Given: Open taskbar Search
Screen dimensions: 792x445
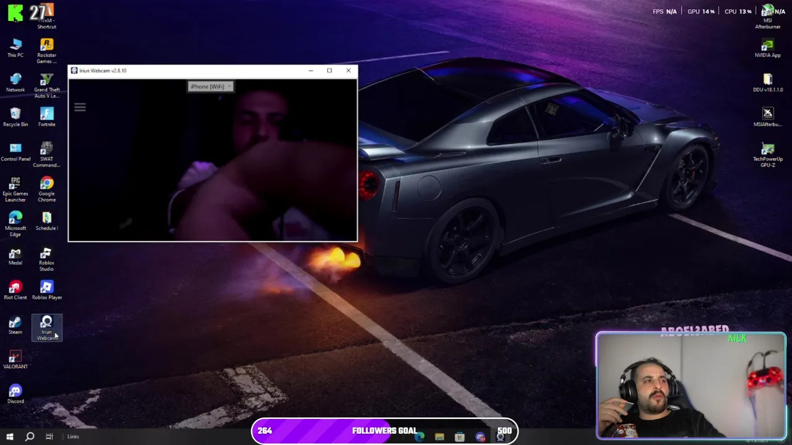Looking at the screenshot, I should (29, 436).
